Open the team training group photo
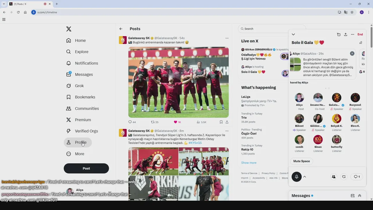373x210 pixels. point(178,82)
